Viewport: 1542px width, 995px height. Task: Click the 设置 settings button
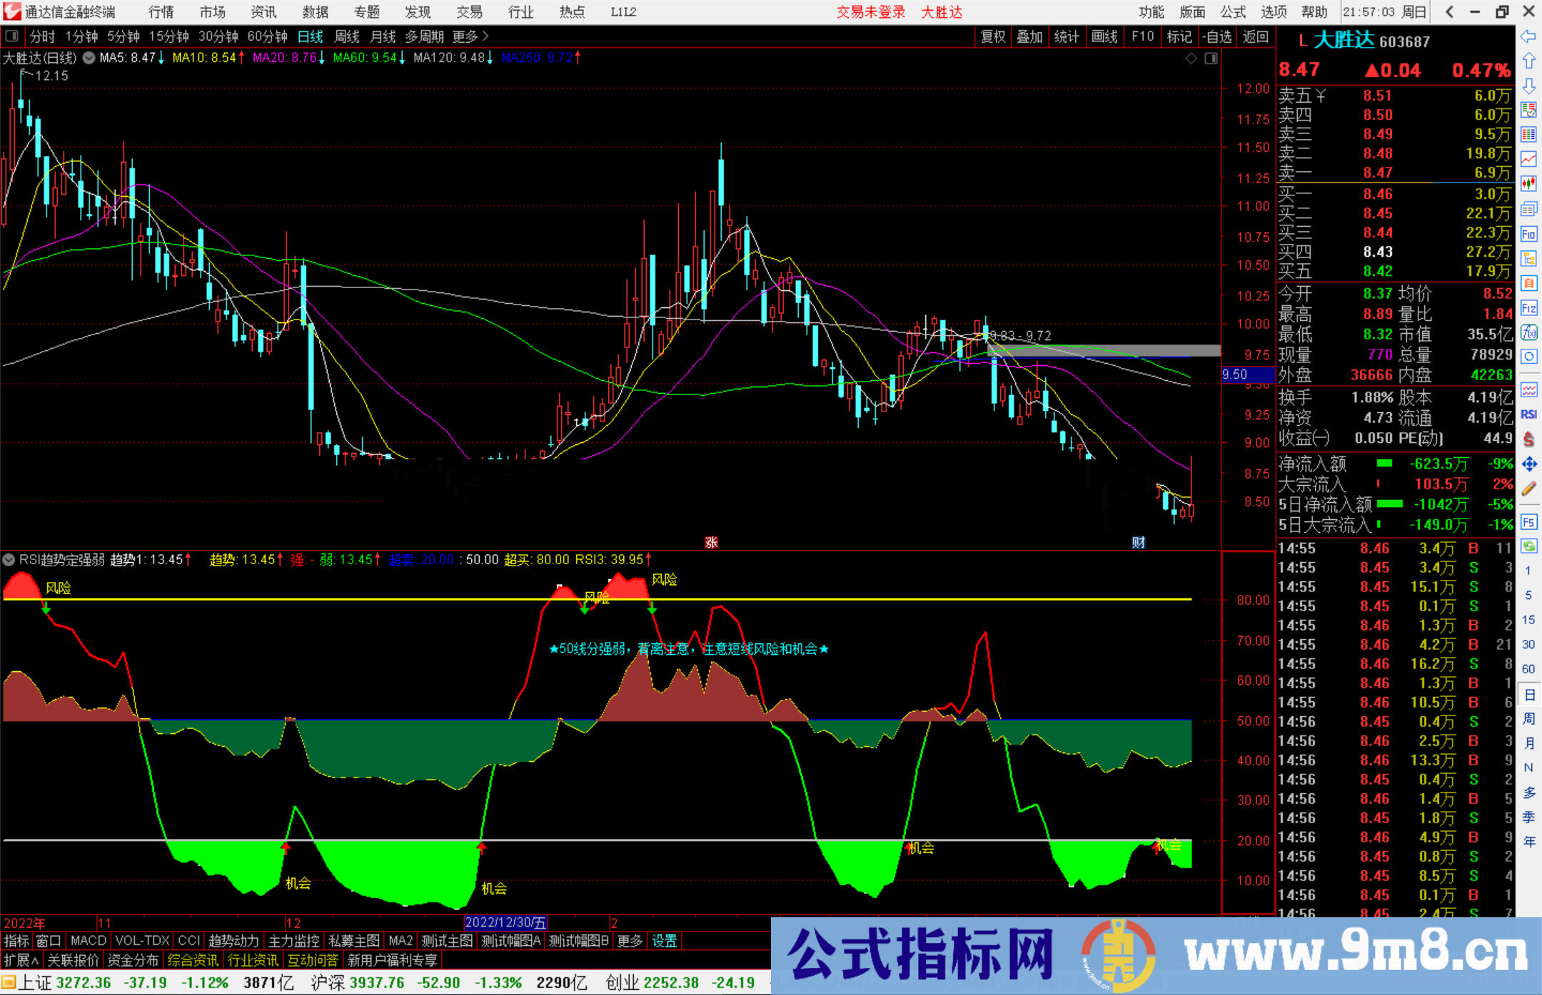click(665, 941)
